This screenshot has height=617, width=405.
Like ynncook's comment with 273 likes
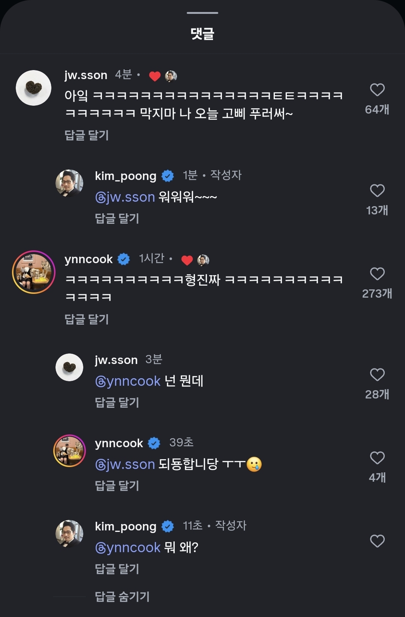(x=377, y=274)
